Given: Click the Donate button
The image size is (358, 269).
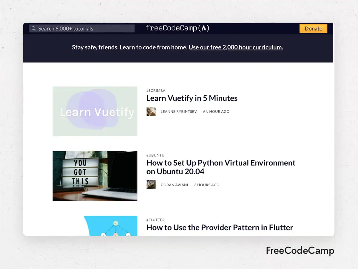Looking at the screenshot, I should tap(313, 28).
